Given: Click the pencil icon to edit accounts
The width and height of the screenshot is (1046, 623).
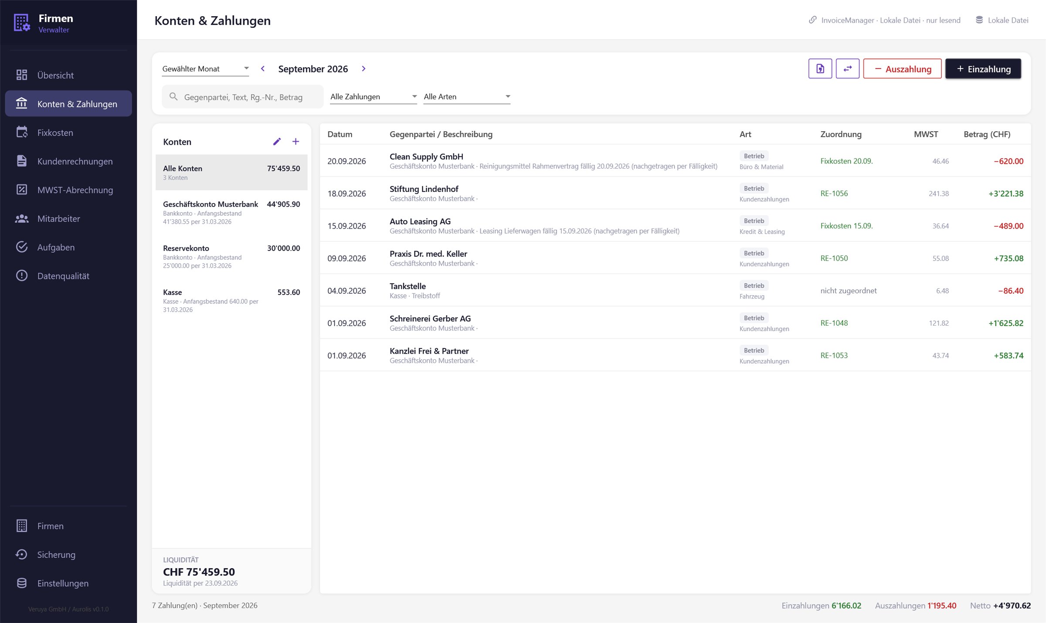Looking at the screenshot, I should [x=277, y=142].
